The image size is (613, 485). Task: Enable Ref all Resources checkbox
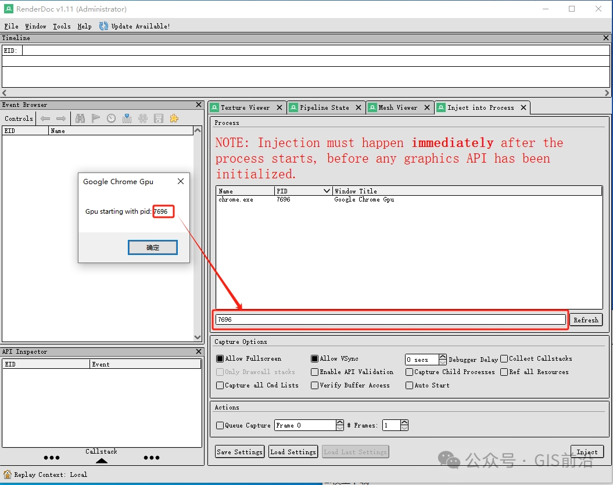pos(504,372)
